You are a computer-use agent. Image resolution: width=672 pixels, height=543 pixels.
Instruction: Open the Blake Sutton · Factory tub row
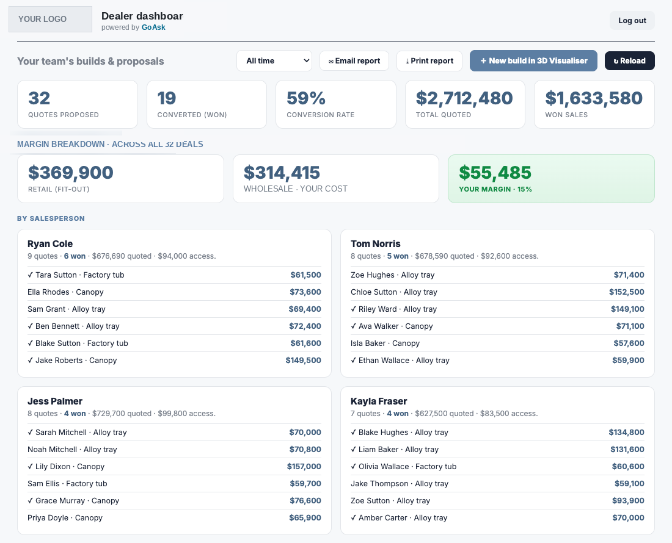175,343
